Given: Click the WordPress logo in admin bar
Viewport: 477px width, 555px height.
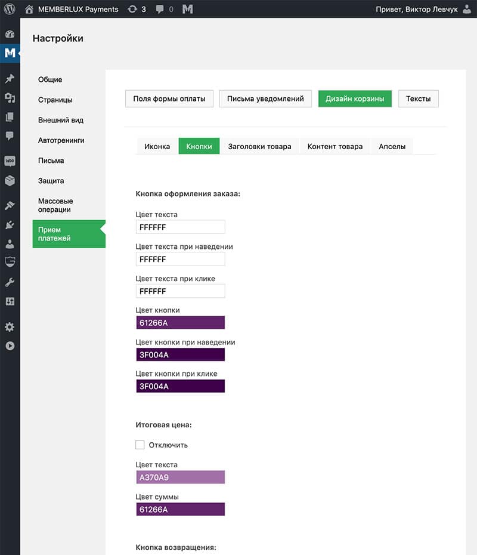Looking at the screenshot, I should click(10, 9).
